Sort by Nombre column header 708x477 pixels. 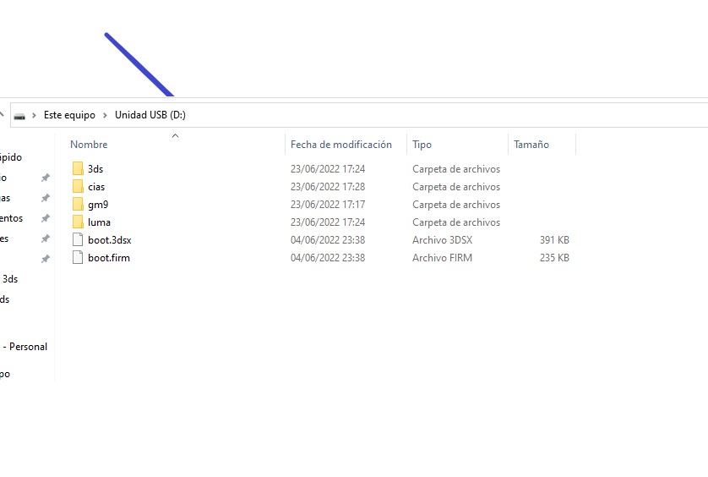tap(89, 145)
